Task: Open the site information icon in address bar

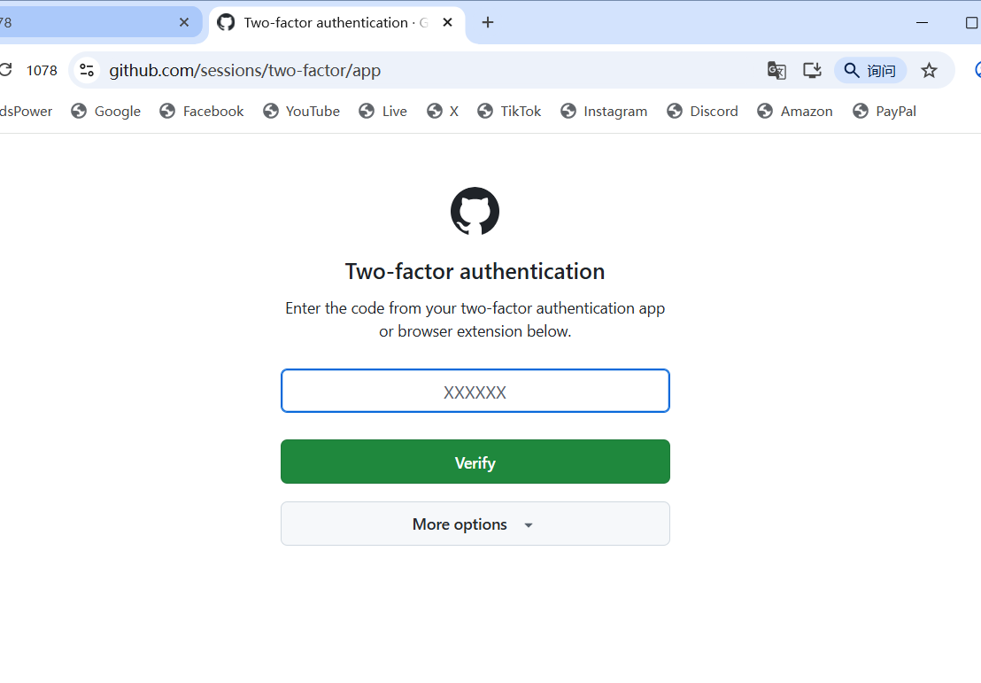Action: point(86,70)
